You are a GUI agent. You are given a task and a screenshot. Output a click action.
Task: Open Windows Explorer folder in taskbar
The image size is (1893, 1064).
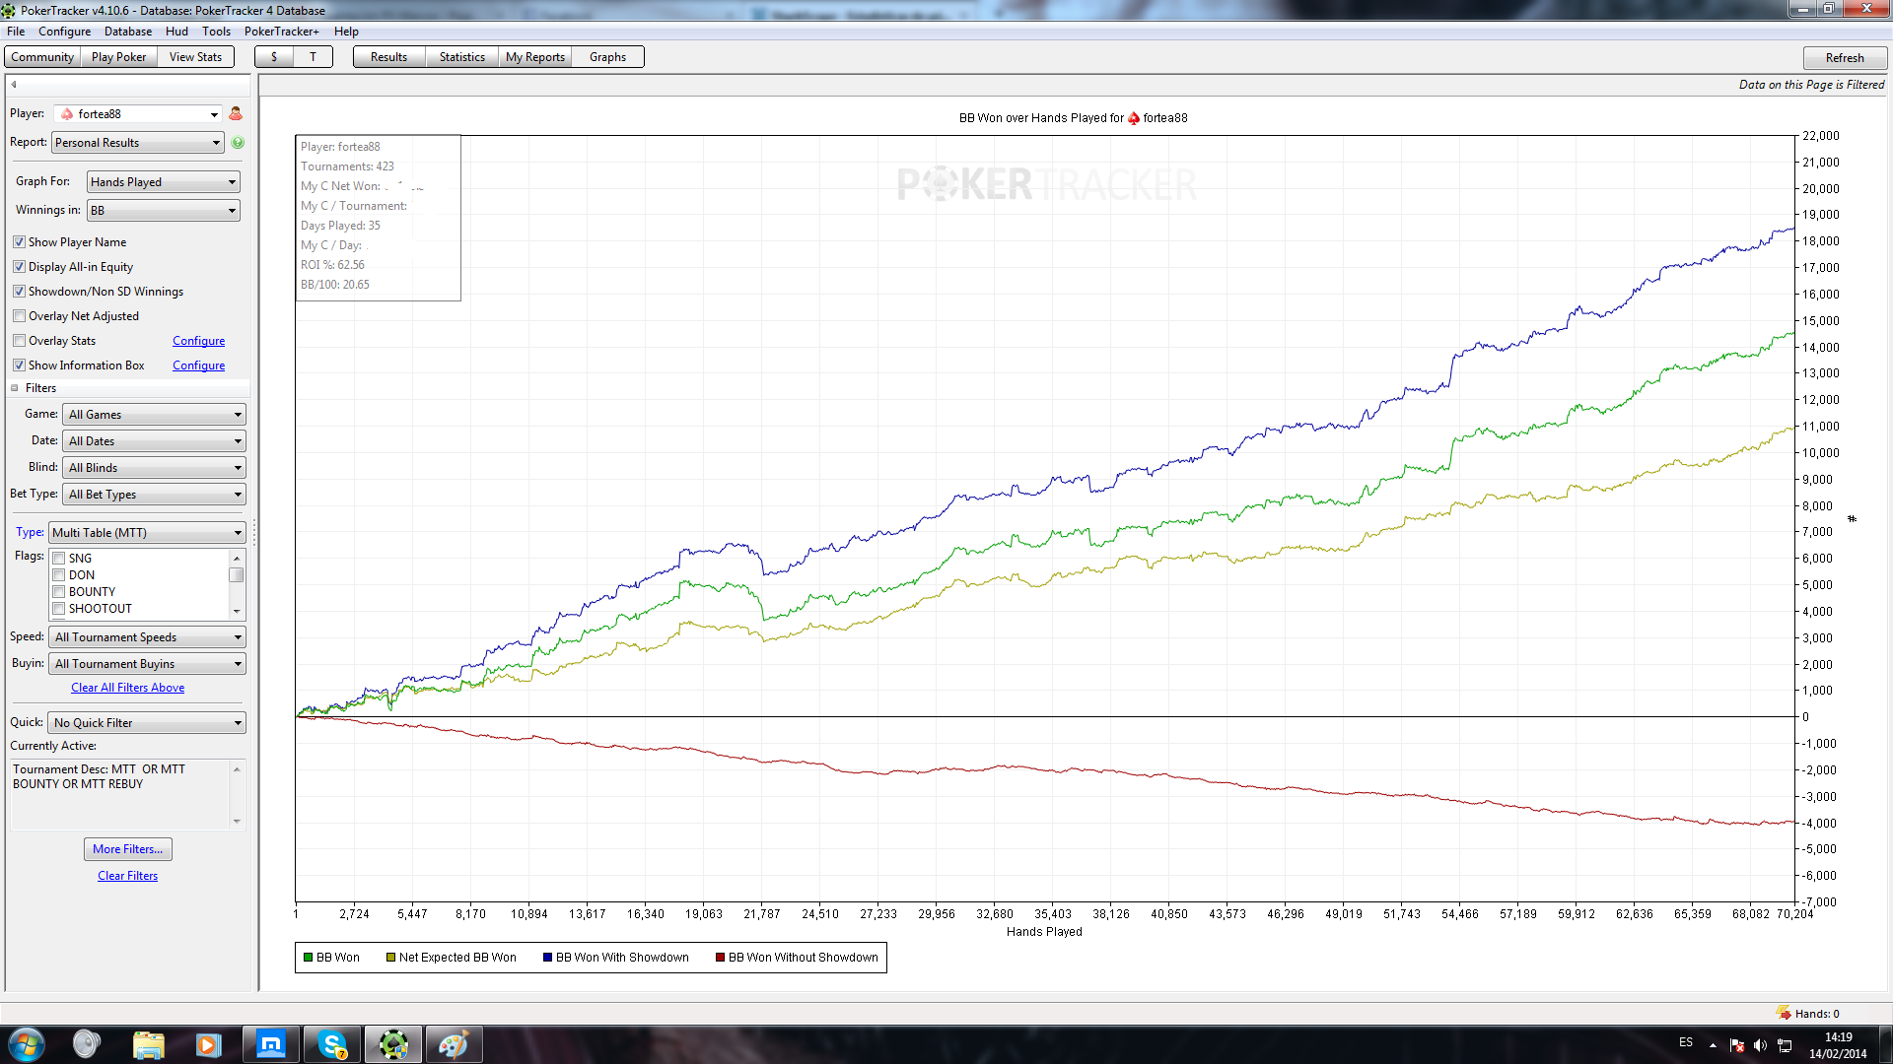point(148,1044)
